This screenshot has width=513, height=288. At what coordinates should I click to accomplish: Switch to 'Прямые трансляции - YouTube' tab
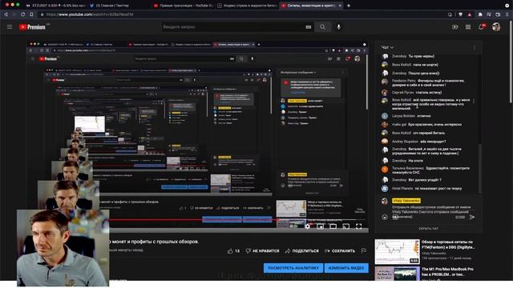pos(184,6)
